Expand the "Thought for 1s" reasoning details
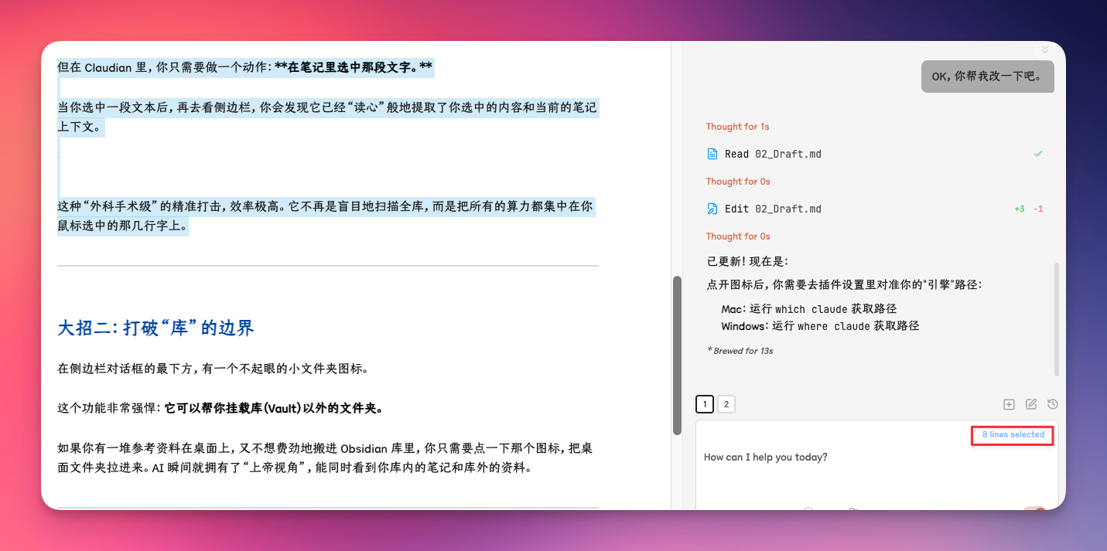 click(737, 126)
